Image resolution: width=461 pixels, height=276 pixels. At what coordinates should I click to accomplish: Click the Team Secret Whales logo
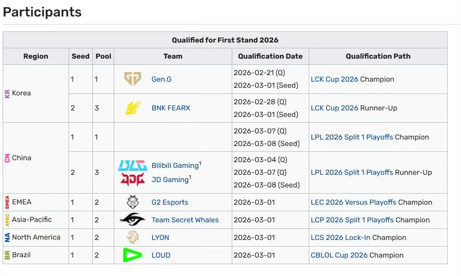(x=133, y=220)
